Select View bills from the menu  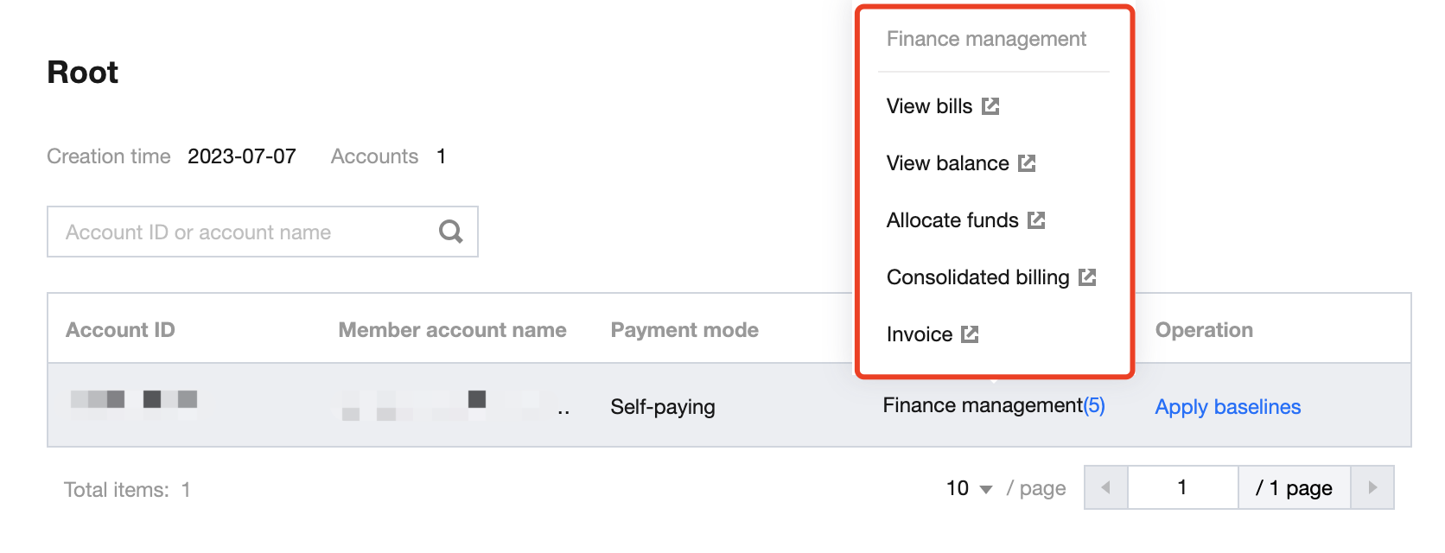929,106
